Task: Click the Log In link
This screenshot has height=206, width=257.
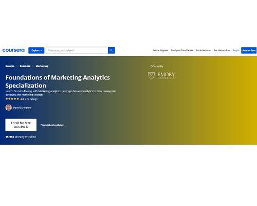Action: tap(236, 50)
